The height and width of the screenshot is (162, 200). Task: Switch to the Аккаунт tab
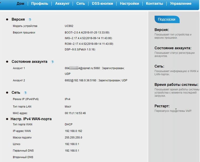tap(62, 4)
